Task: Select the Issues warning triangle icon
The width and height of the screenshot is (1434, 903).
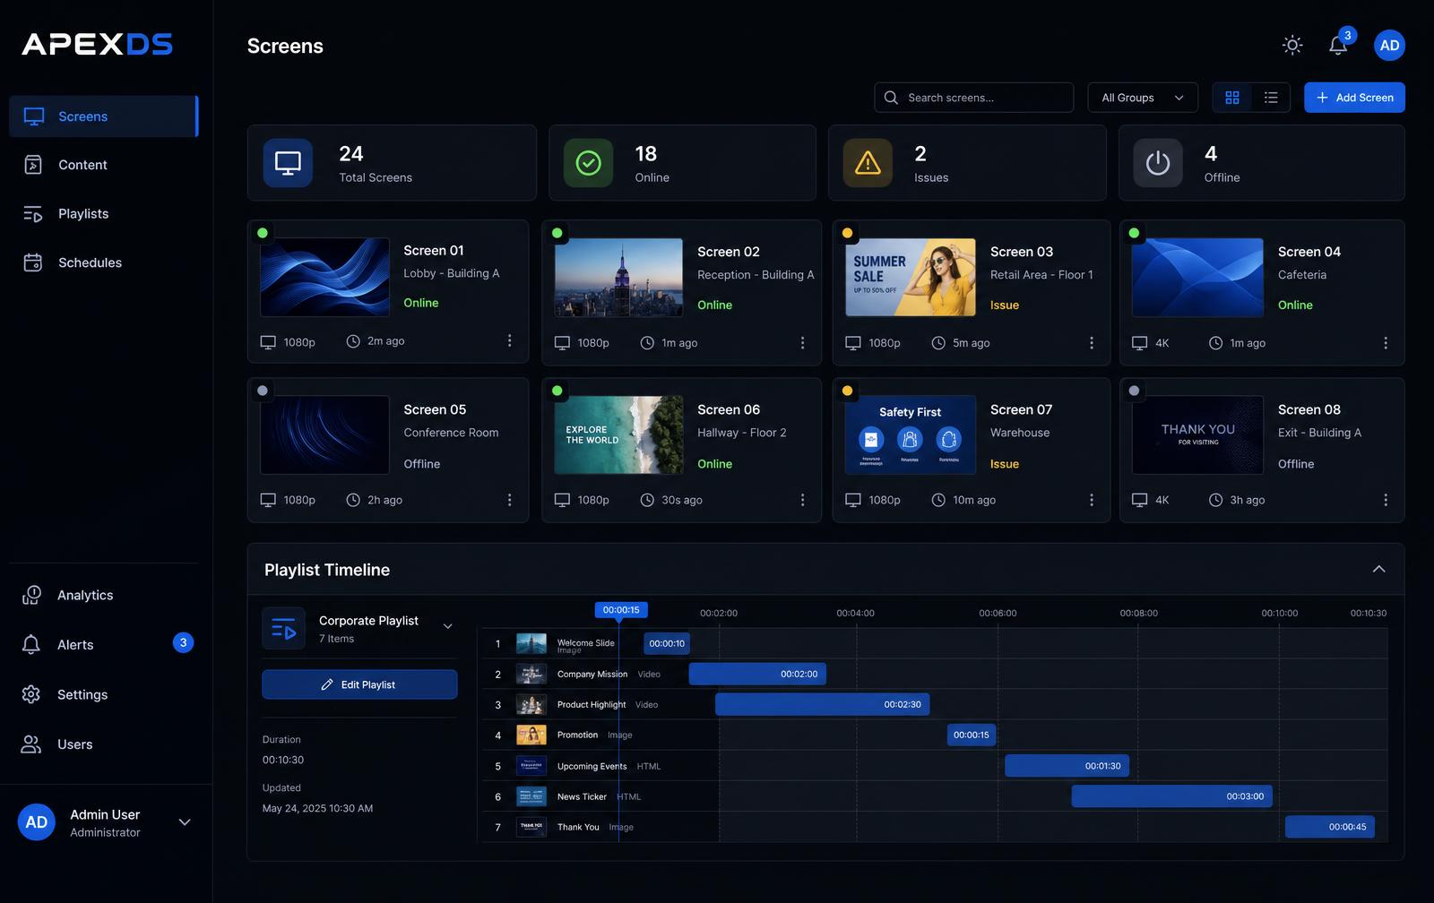Action: pyautogui.click(x=868, y=163)
